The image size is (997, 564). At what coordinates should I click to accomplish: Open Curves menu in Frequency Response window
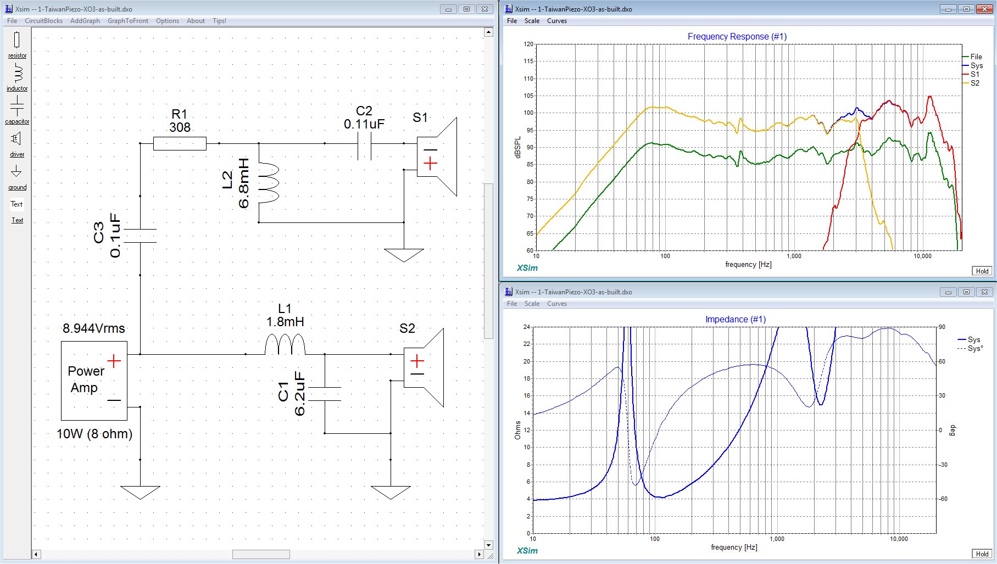[x=557, y=21]
